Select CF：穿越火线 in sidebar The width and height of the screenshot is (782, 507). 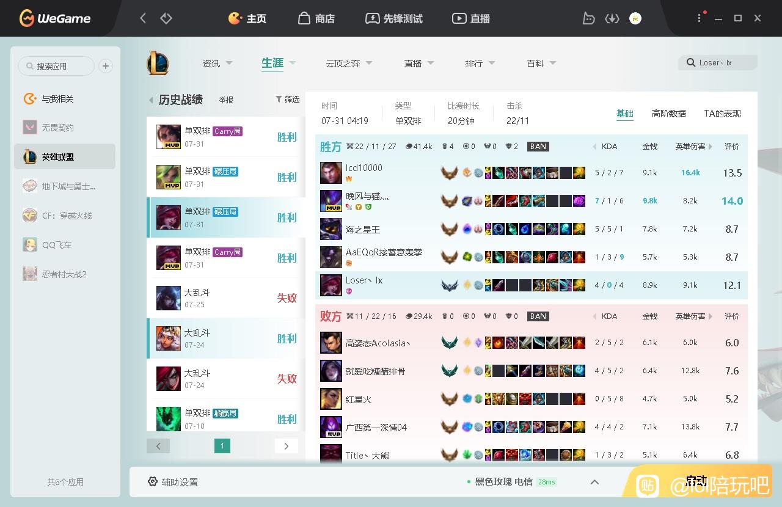65,216
